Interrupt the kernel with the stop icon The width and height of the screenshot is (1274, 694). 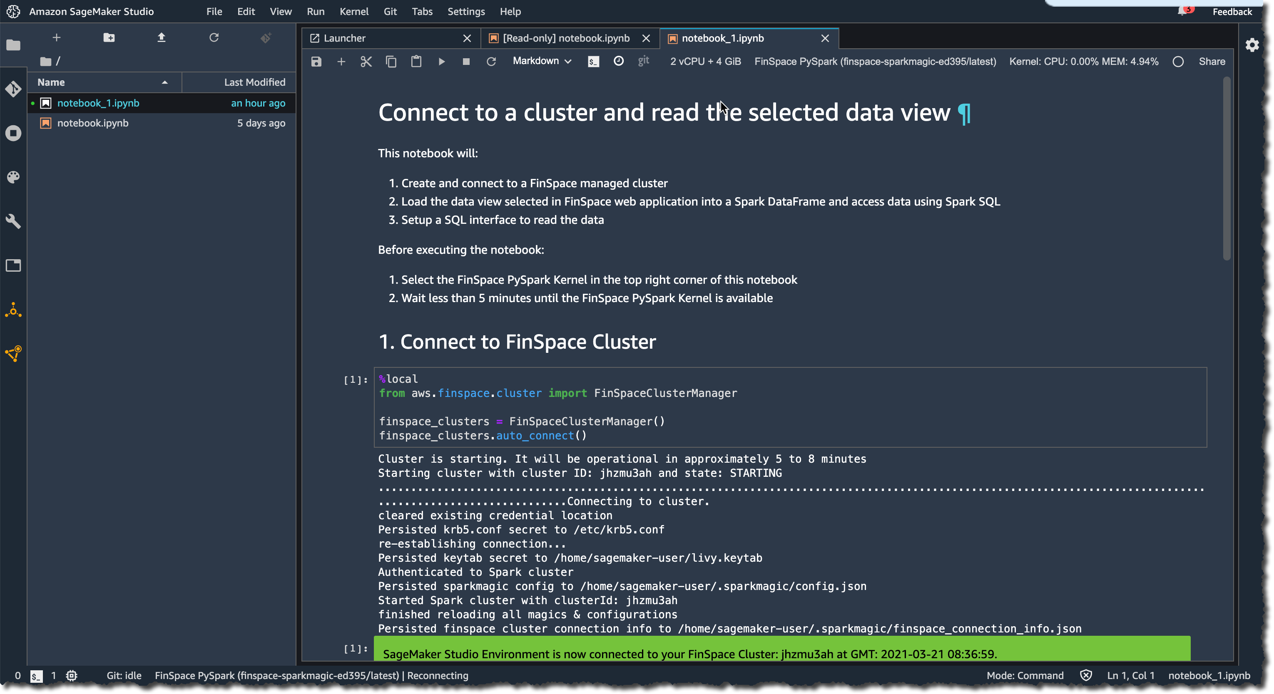coord(466,61)
